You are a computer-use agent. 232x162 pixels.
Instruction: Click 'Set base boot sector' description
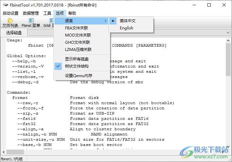[96, 145]
